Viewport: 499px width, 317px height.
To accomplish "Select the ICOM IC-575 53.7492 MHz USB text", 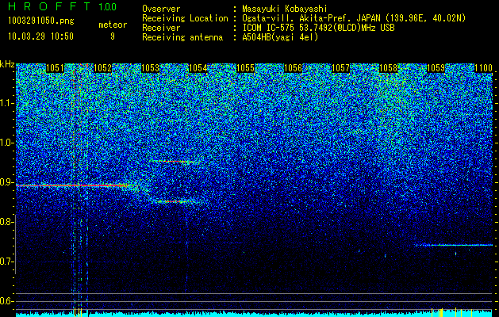I will point(318,28).
